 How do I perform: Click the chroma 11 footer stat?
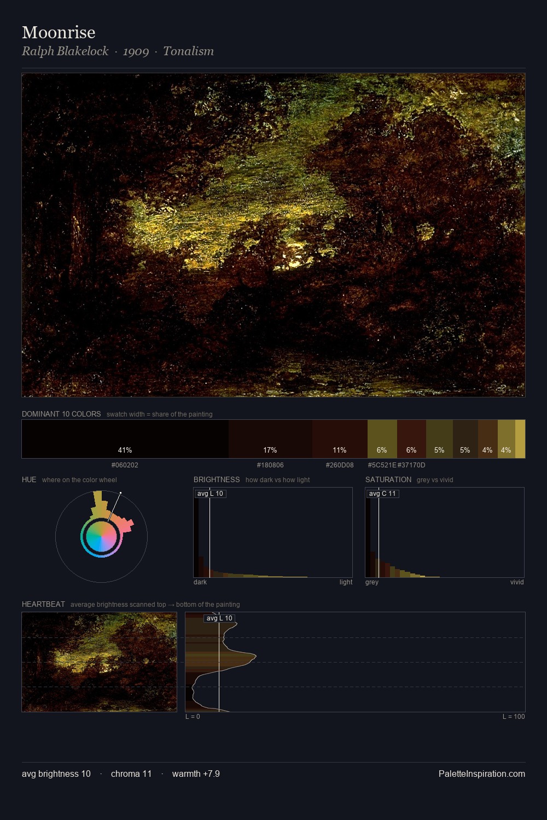(x=131, y=774)
